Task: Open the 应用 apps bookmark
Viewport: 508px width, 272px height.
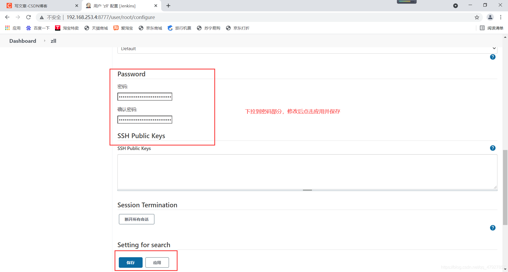Action: [13, 28]
